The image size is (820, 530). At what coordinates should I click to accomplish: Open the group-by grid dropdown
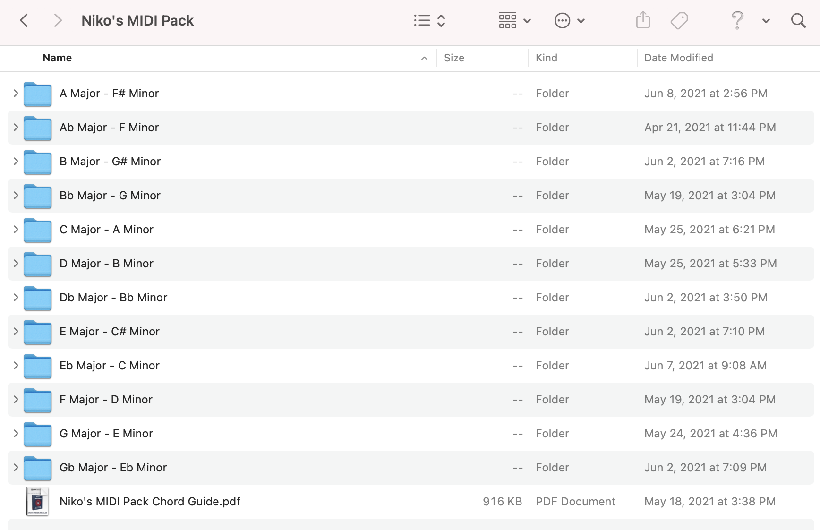515,20
